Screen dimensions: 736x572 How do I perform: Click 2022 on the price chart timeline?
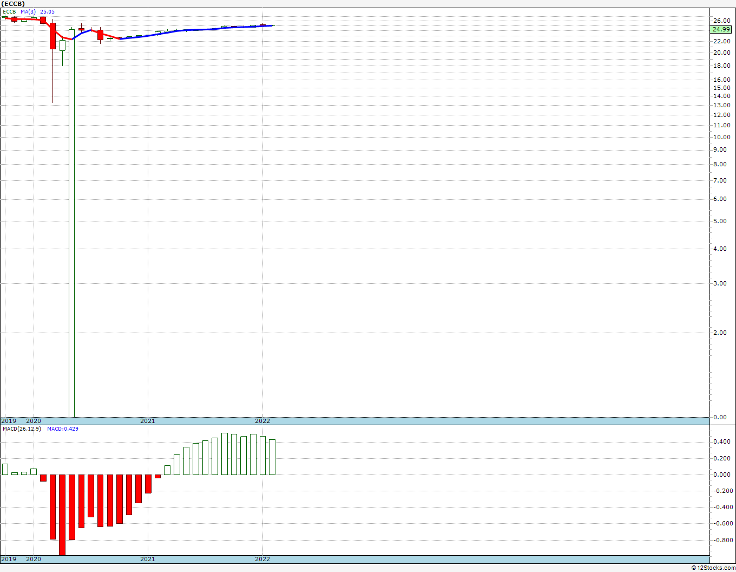pyautogui.click(x=262, y=421)
